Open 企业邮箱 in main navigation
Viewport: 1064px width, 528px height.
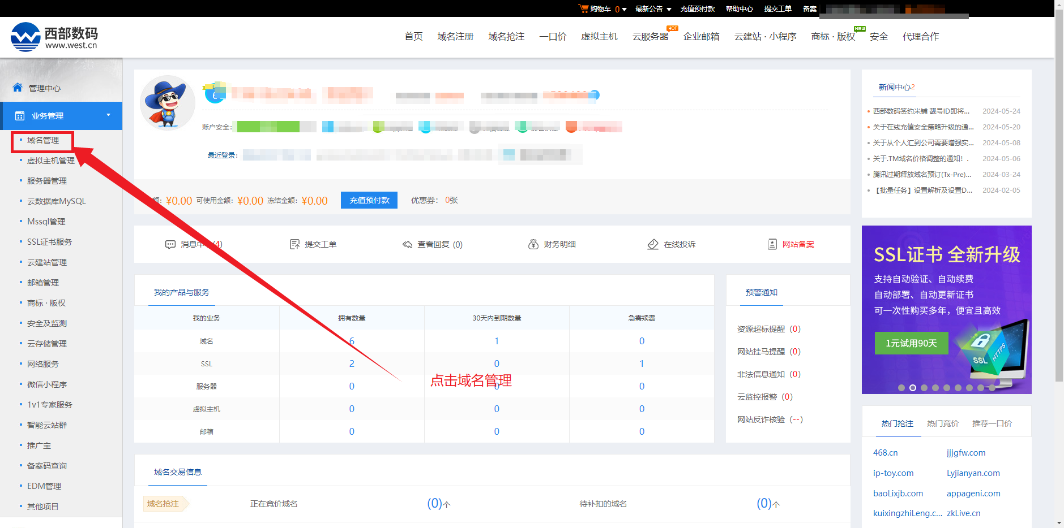click(x=701, y=36)
